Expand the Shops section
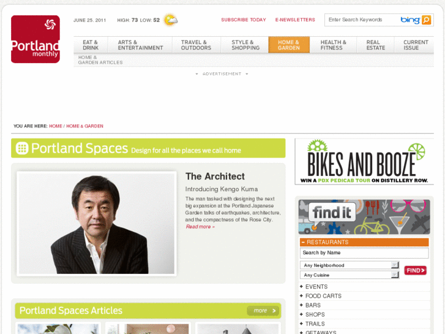This screenshot has height=334, width=445. click(x=312, y=314)
